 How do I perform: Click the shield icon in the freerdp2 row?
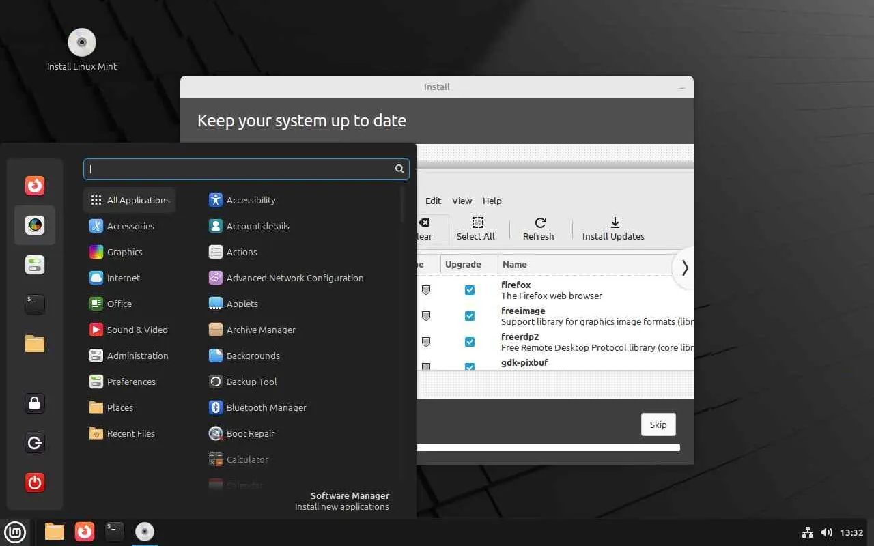click(426, 341)
